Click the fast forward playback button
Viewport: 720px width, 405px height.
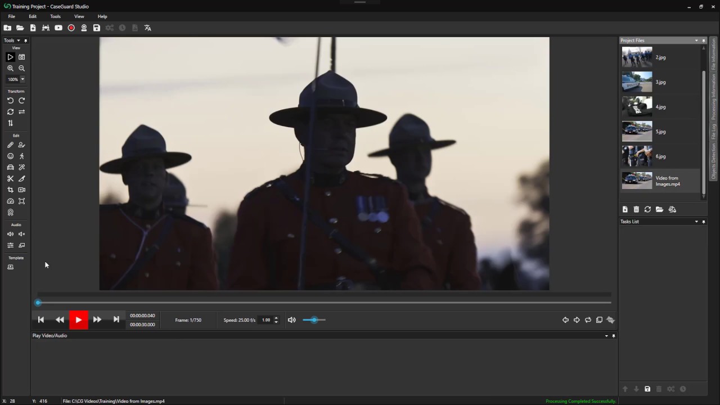pyautogui.click(x=97, y=319)
